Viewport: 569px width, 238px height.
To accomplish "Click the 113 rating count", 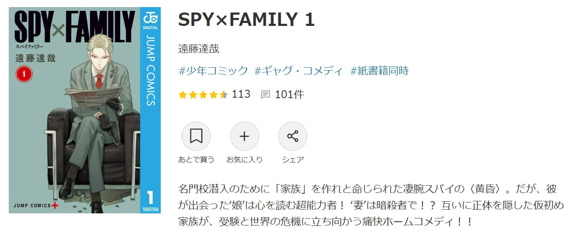I will (241, 94).
